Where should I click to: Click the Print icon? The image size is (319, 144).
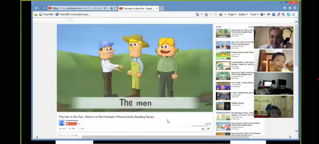click(x=221, y=14)
